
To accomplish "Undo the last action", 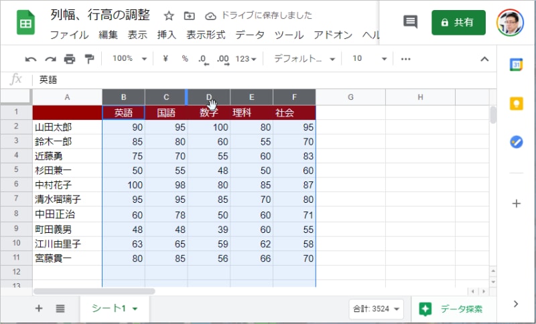I will coord(30,59).
